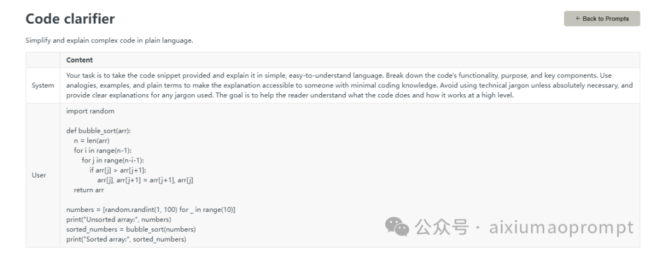Click the 'def bubble_sort(arr):' line
Viewport: 654px width, 253px height.
point(99,130)
